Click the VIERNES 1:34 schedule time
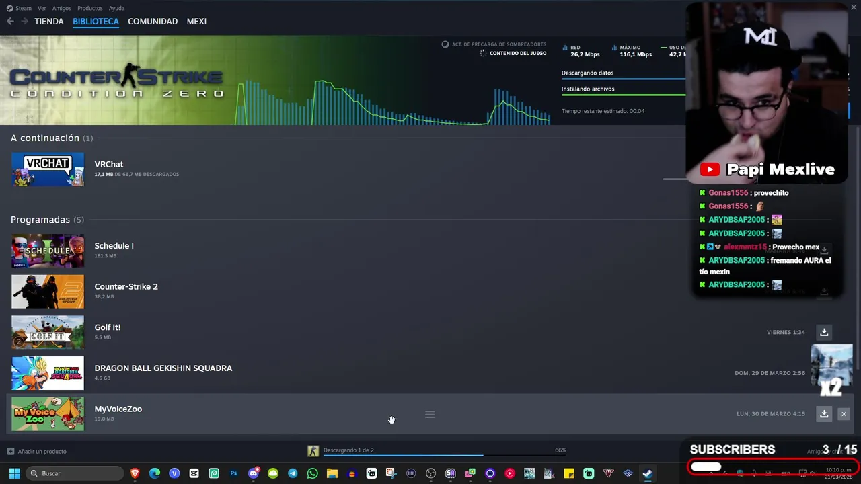 [x=786, y=332]
